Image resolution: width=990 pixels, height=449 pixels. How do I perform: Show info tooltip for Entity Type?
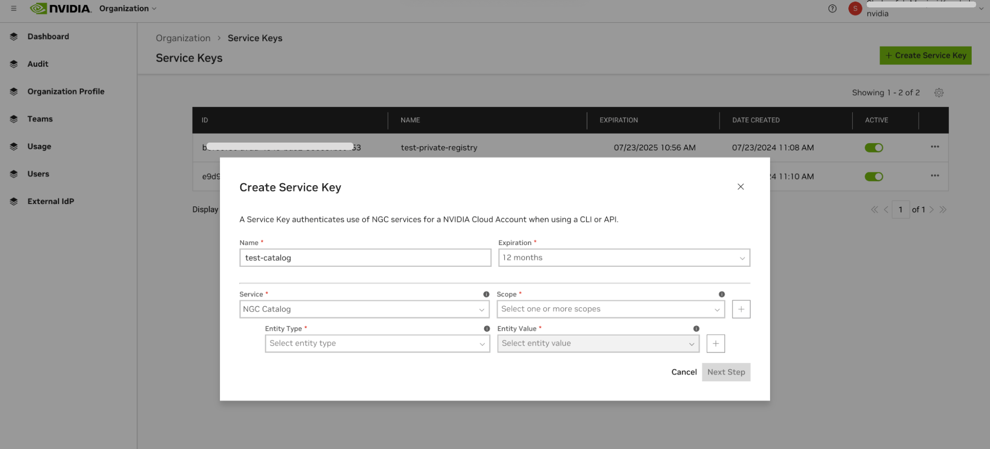487,329
